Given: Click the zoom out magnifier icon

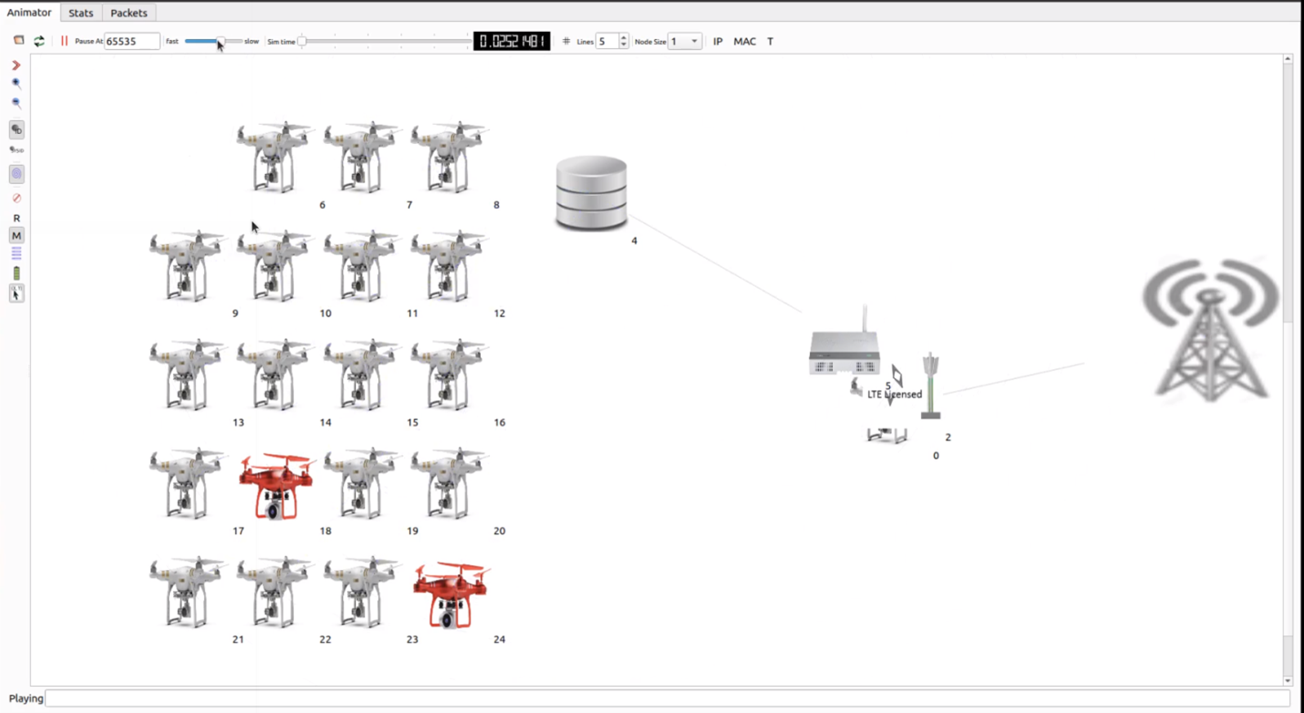Looking at the screenshot, I should (x=16, y=104).
